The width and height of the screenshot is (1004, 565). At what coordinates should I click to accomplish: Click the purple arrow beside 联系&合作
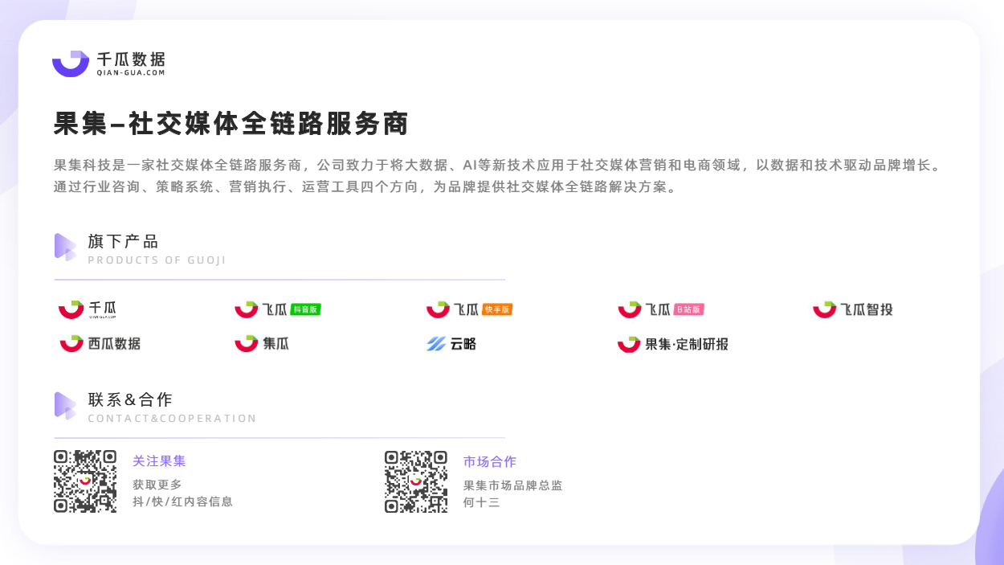pyautogui.click(x=65, y=405)
